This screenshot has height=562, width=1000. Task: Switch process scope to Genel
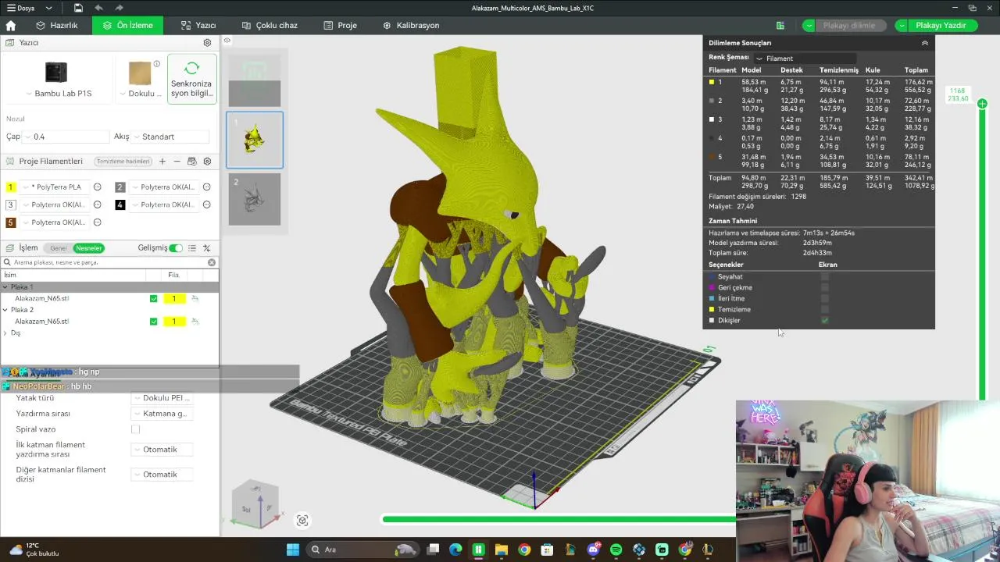(59, 248)
